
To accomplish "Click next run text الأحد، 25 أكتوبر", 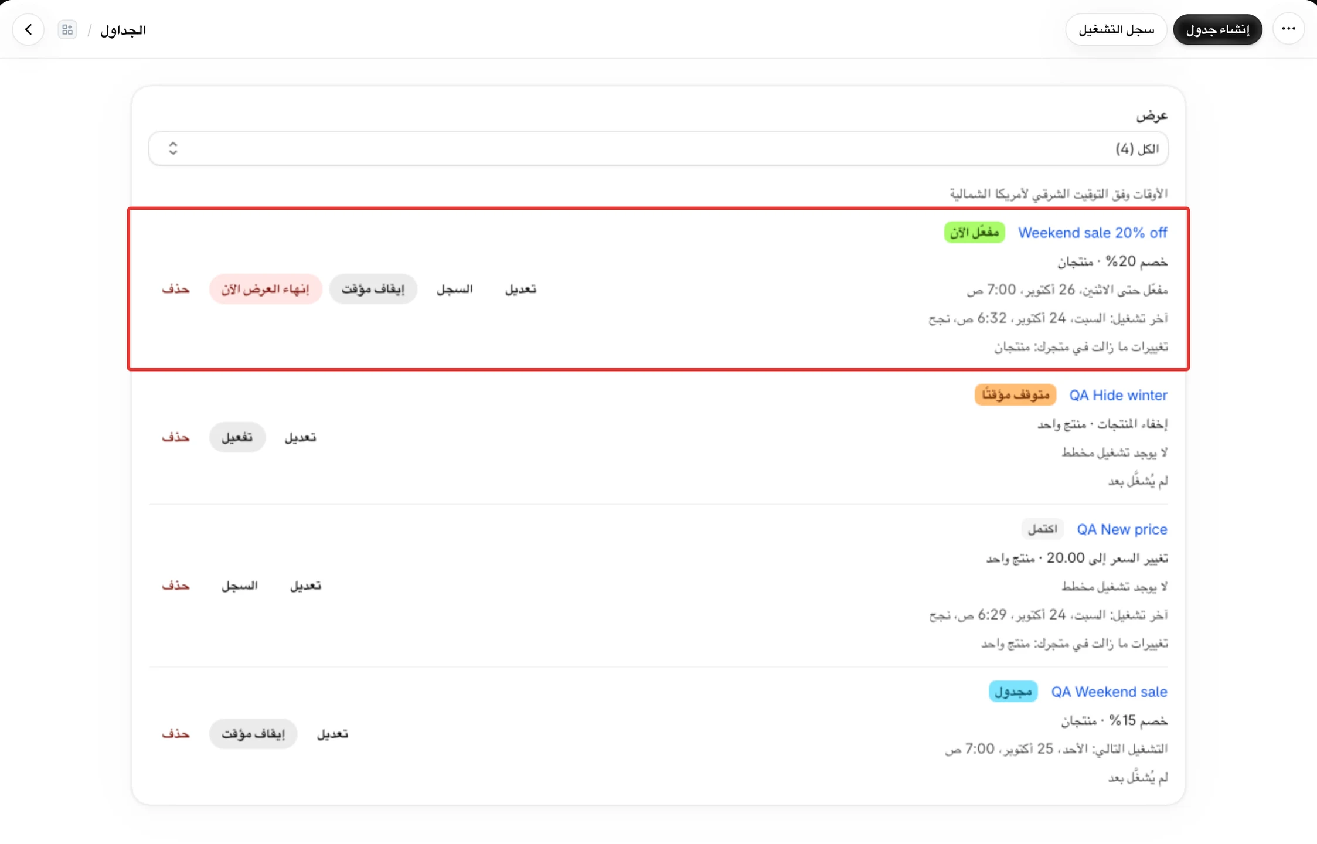I will (1056, 749).
